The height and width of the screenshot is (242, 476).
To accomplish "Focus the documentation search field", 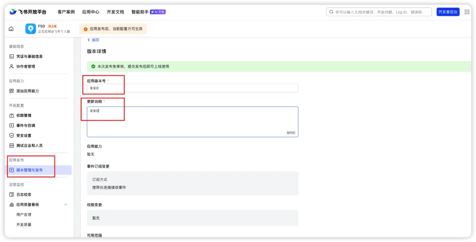I will (379, 12).
